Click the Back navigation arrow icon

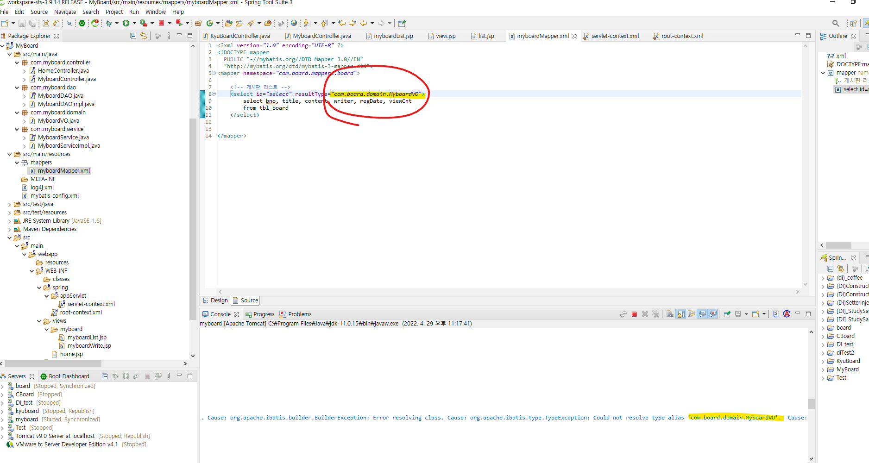pyautogui.click(x=364, y=23)
